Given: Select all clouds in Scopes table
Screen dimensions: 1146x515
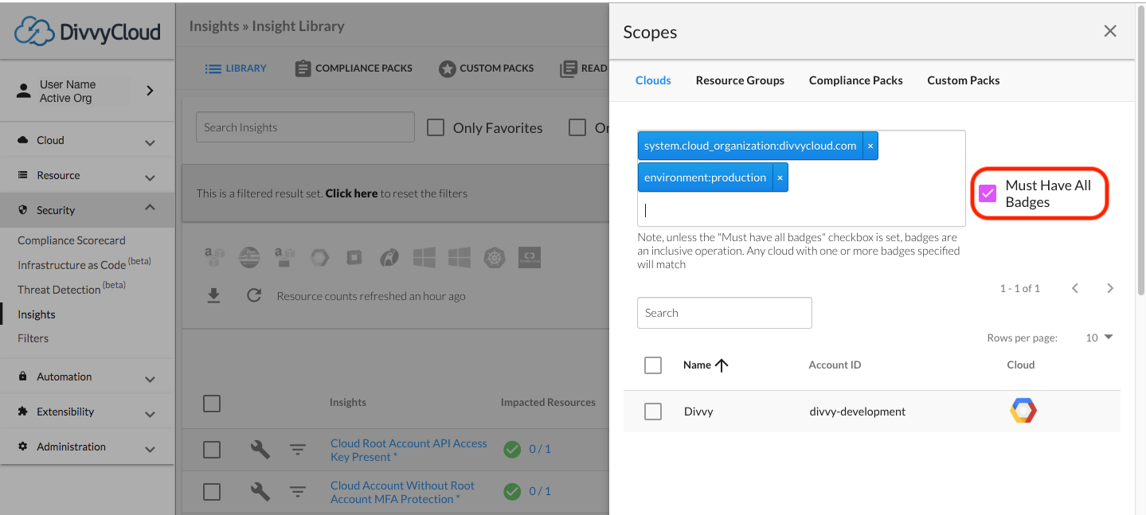Looking at the screenshot, I should (653, 365).
